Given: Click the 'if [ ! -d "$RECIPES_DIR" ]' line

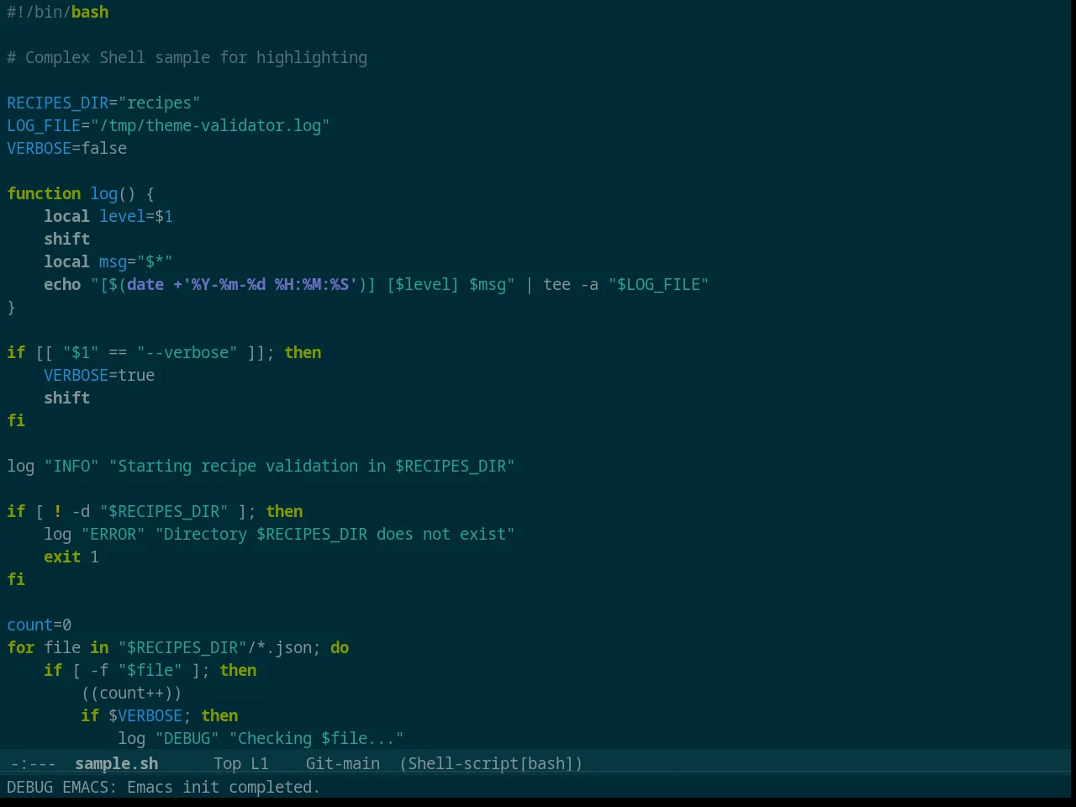Looking at the screenshot, I should [x=155, y=511].
